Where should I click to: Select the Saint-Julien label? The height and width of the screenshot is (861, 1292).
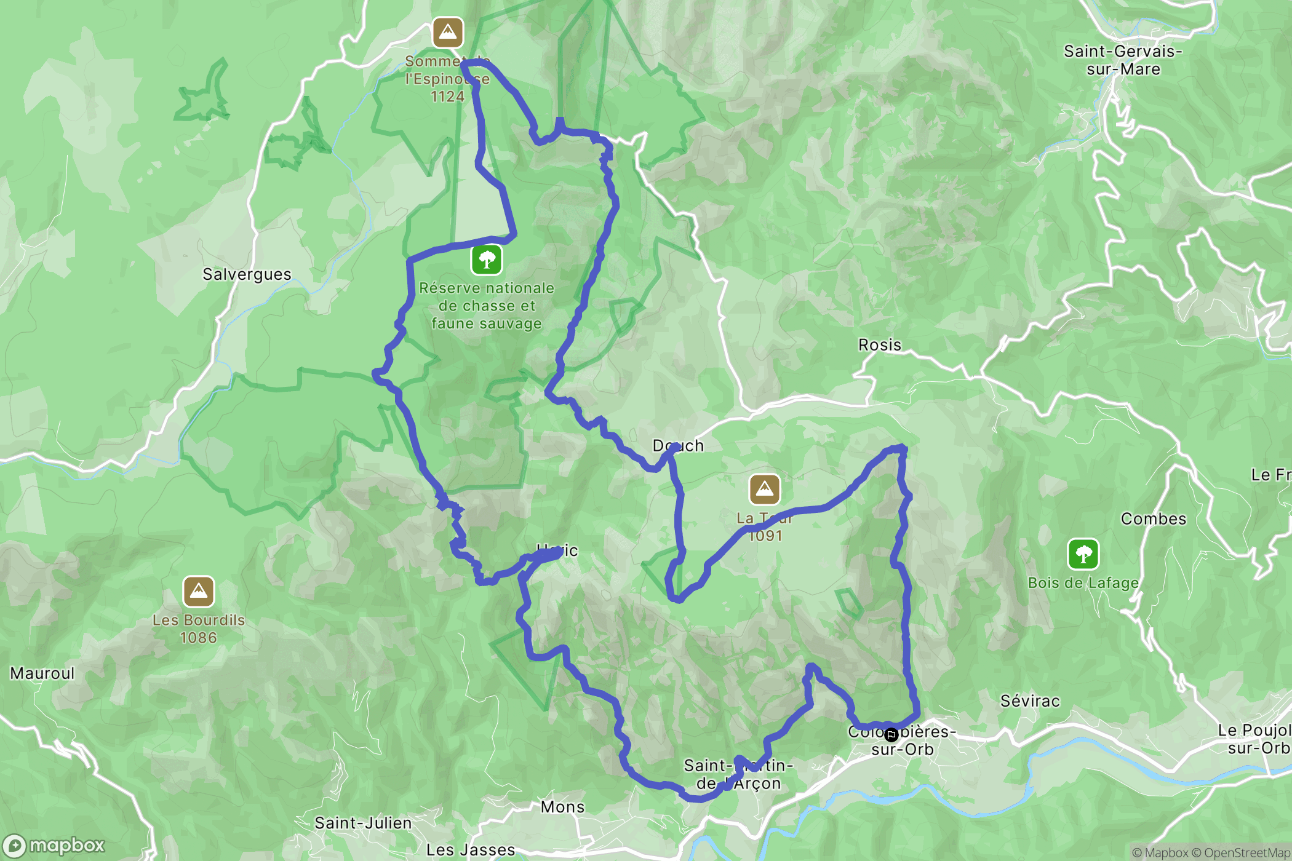(x=363, y=823)
